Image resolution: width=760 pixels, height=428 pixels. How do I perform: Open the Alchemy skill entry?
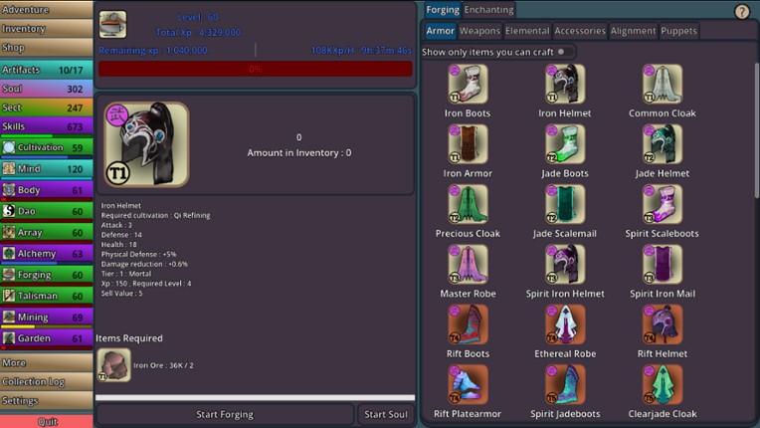47,254
